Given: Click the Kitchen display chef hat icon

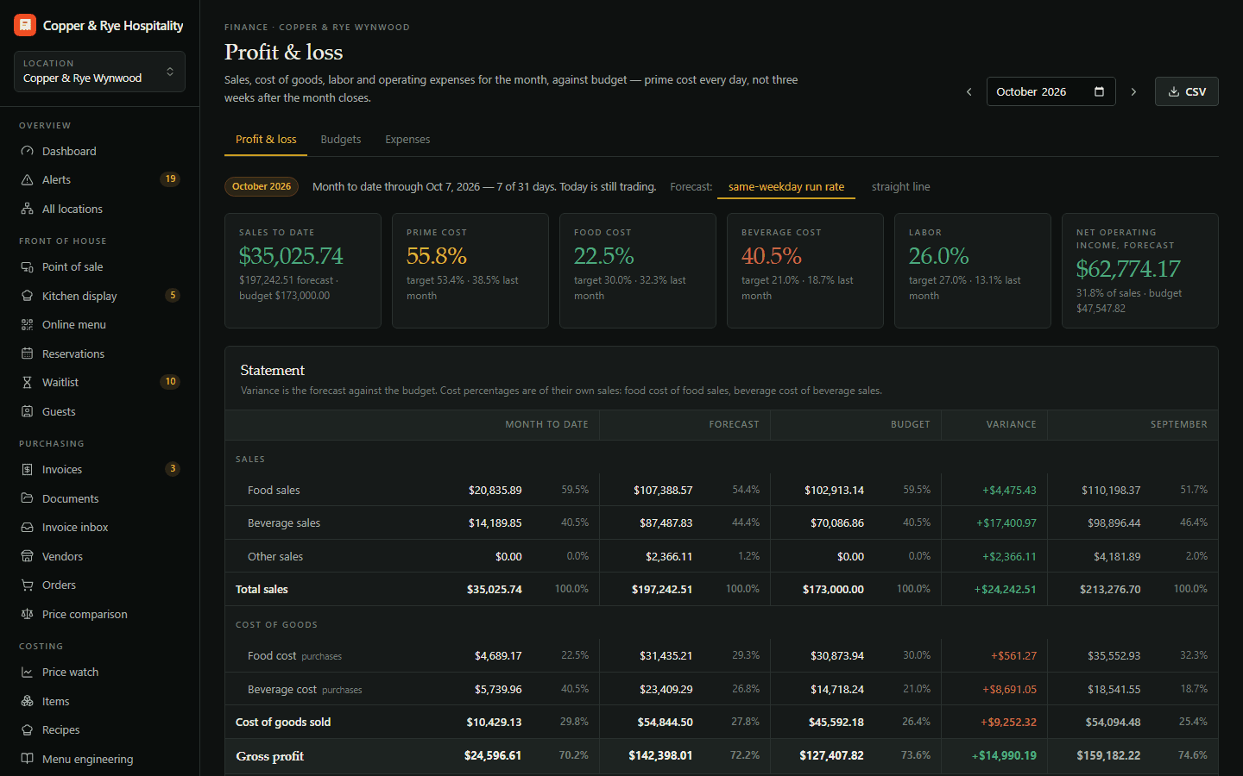Looking at the screenshot, I should click(27, 296).
